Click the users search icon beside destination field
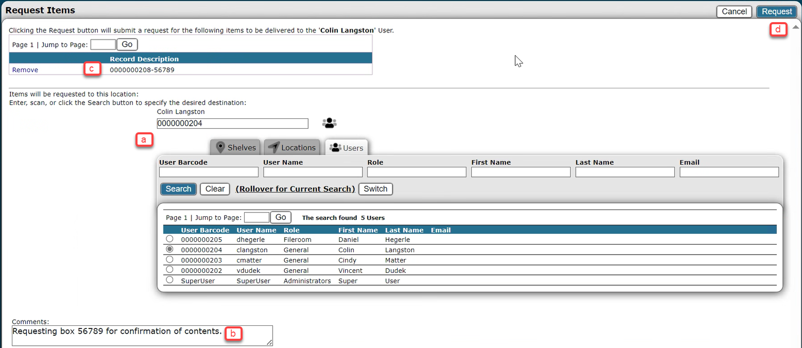Screen dimensions: 802x348 [329, 123]
